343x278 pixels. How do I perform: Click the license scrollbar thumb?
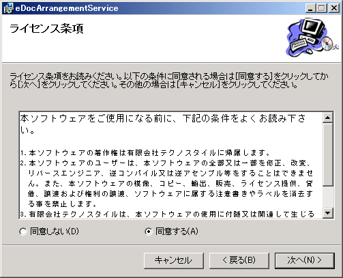point(328,154)
